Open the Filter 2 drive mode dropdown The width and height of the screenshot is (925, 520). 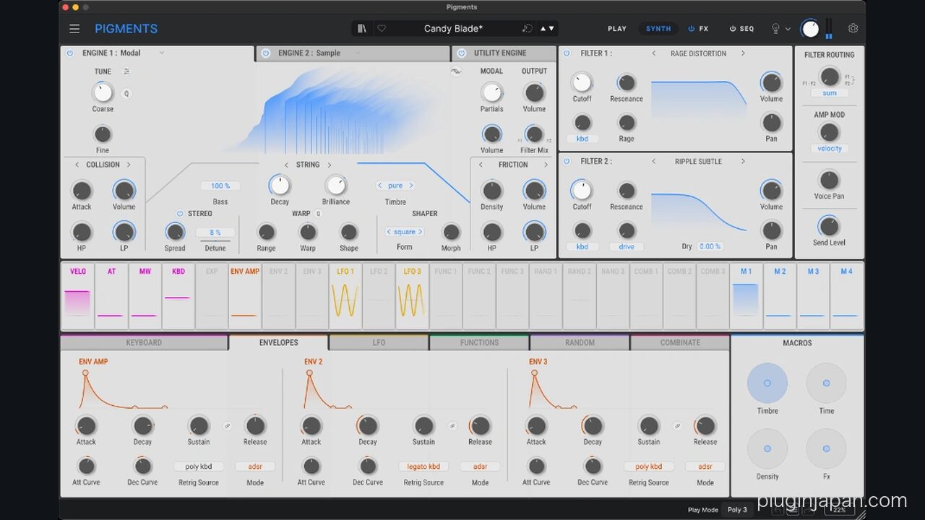pos(626,247)
